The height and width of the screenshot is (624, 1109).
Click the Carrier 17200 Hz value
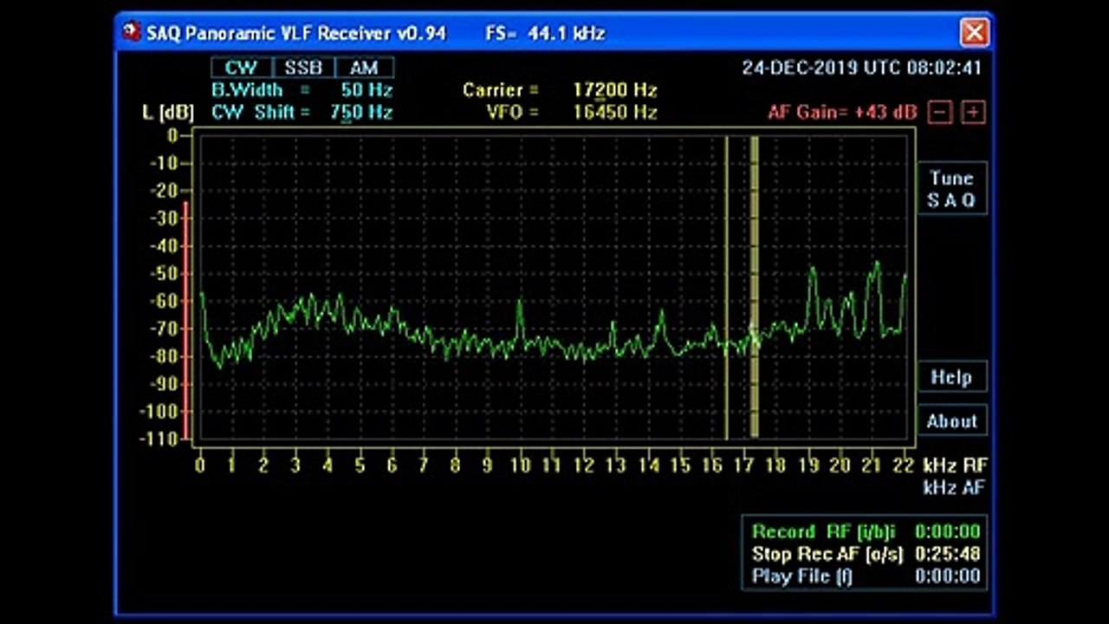tap(614, 90)
